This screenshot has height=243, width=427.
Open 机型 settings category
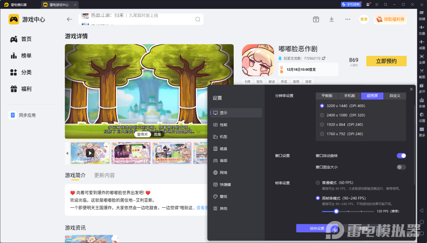pyautogui.click(x=236, y=137)
